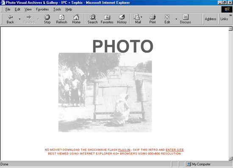This screenshot has width=233, height=168.
Task: Restore down the Internet Explorer window
Action: click(225, 3)
